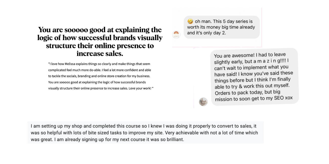
Task: Click the headline line "logic of how successful brands visually"
Action: (x=100, y=38)
